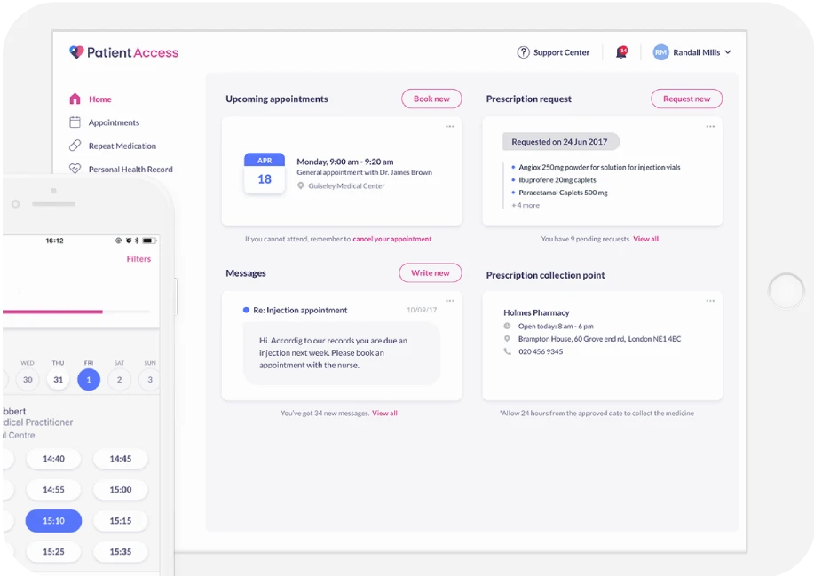The height and width of the screenshot is (576, 814).
Task: Click the Appointments calendar icon in sidebar
Action: click(x=75, y=122)
